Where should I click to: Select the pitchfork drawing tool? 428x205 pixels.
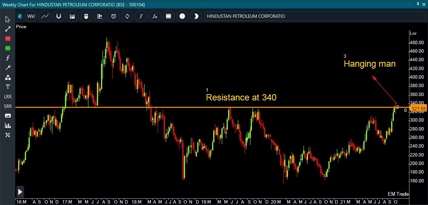click(x=8, y=67)
